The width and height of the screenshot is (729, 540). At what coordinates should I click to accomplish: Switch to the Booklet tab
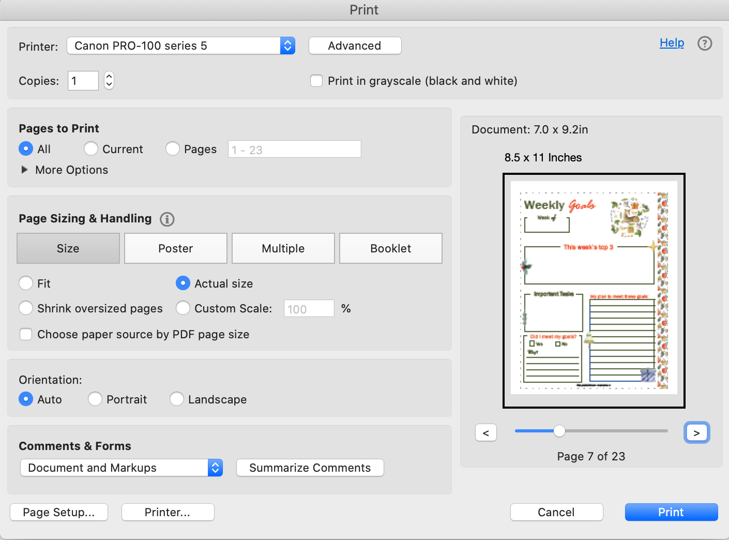[x=390, y=249]
